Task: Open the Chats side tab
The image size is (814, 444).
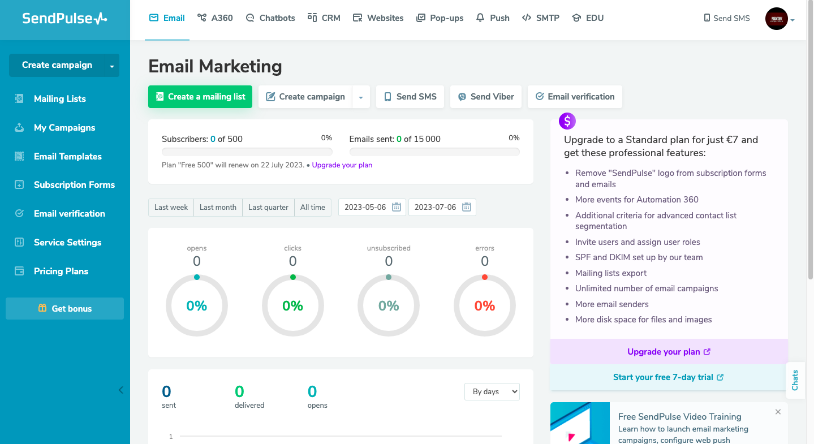Action: (x=795, y=380)
